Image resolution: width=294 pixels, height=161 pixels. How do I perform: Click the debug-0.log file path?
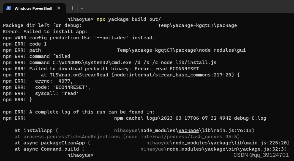pyautogui.click(x=190, y=118)
